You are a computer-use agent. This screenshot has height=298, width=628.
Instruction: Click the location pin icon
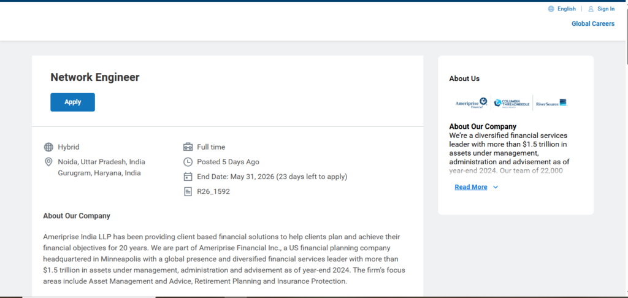tap(48, 162)
